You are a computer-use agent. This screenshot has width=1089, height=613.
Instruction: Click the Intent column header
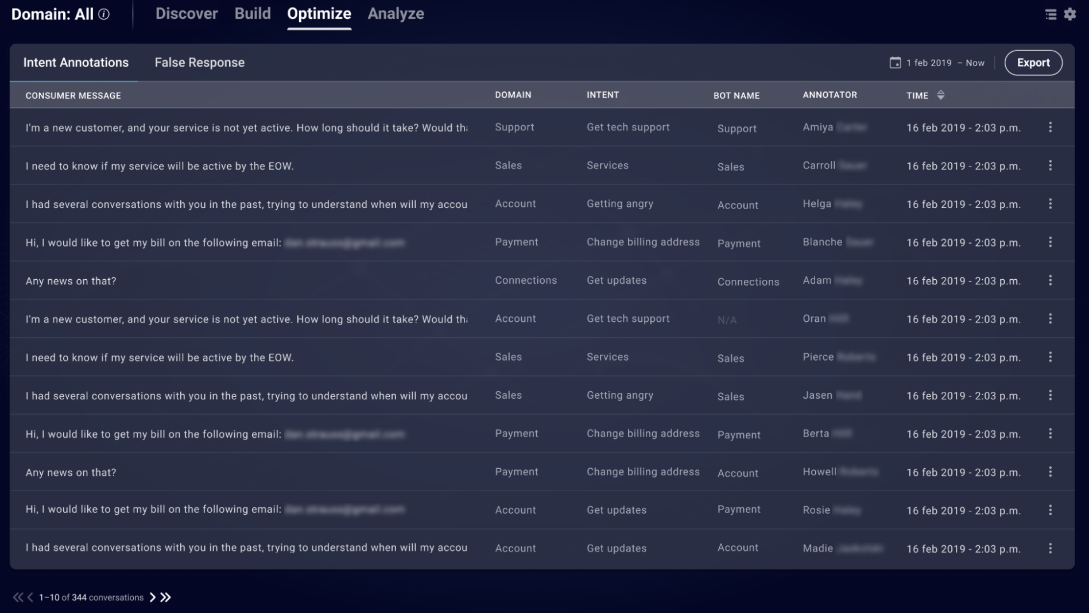[x=603, y=95]
